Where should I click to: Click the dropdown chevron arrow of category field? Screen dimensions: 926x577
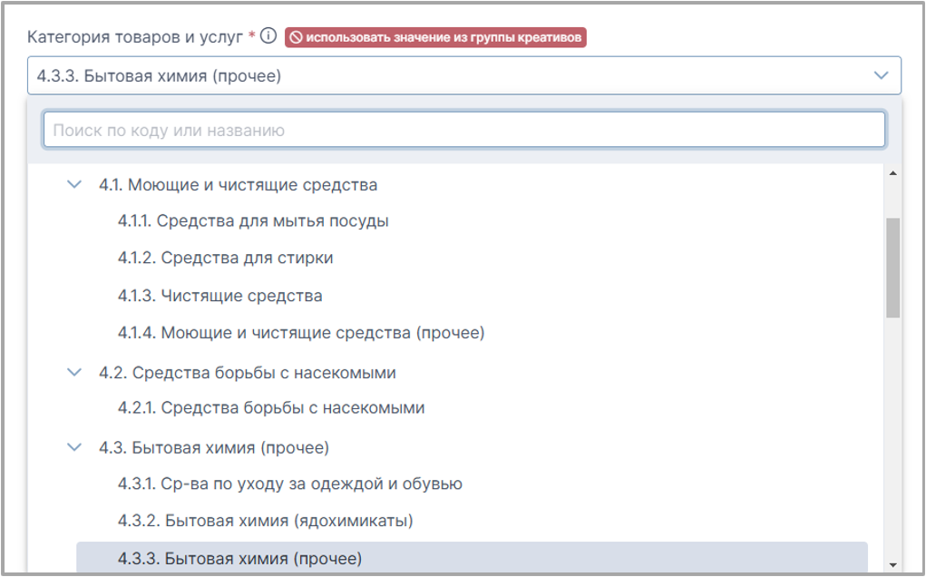click(x=881, y=76)
